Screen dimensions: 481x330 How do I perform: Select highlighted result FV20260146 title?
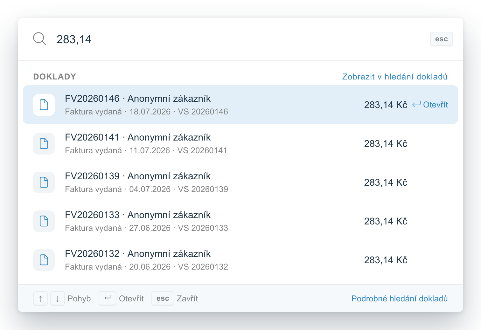[x=138, y=99]
